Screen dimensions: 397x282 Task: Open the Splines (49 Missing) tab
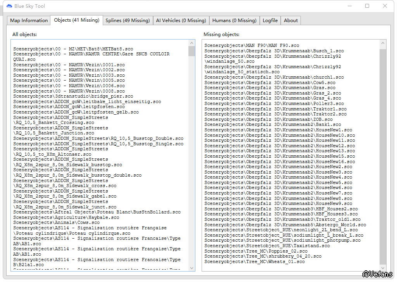pyautogui.click(x=128, y=21)
